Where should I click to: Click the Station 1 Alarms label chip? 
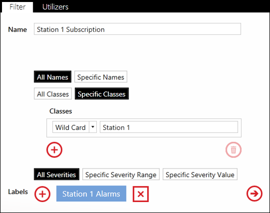click(91, 193)
